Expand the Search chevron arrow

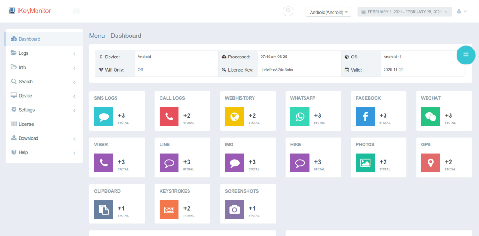74,82
